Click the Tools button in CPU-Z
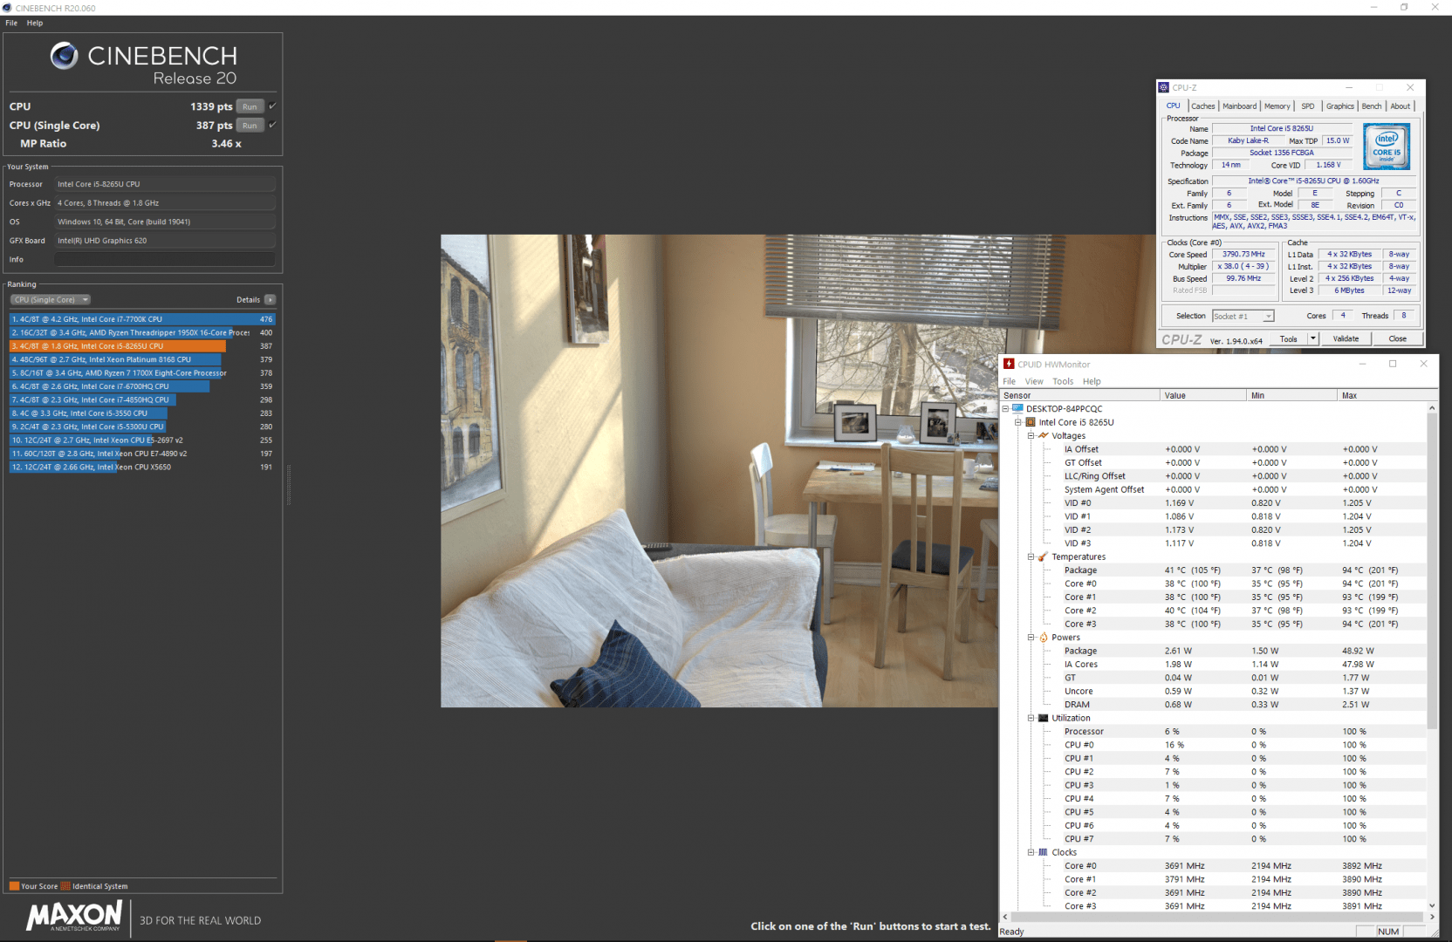This screenshot has height=942, width=1452. coord(1288,338)
